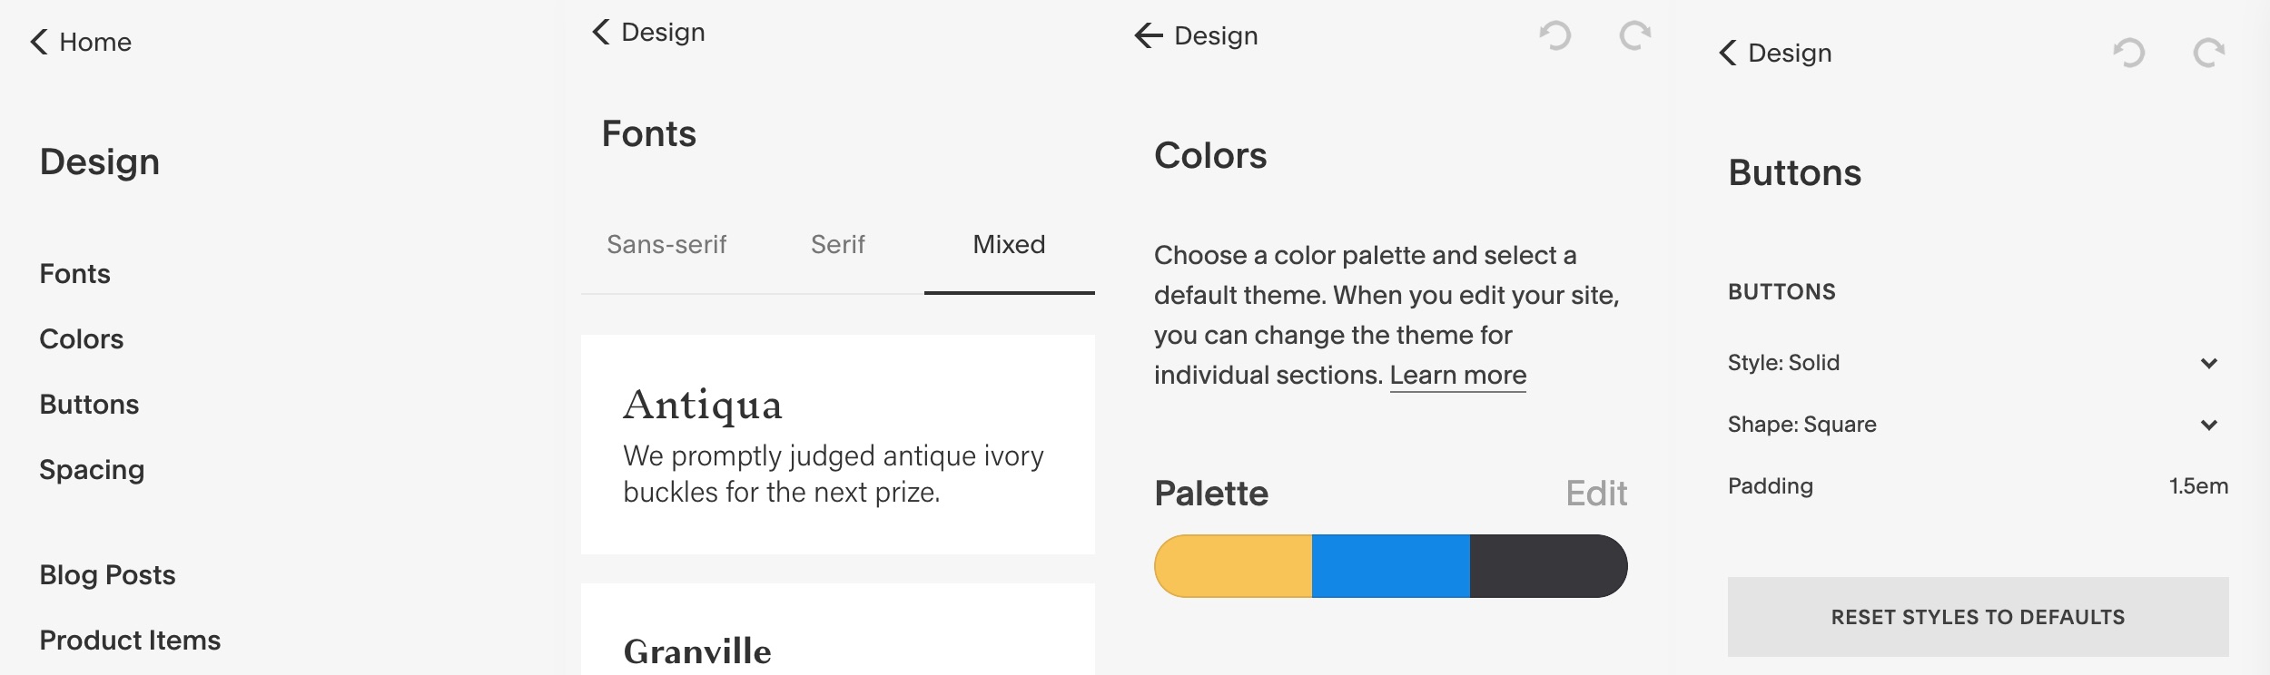This screenshot has width=2270, height=675.
Task: Choose the Antiqua font pairing card
Action: click(837, 445)
